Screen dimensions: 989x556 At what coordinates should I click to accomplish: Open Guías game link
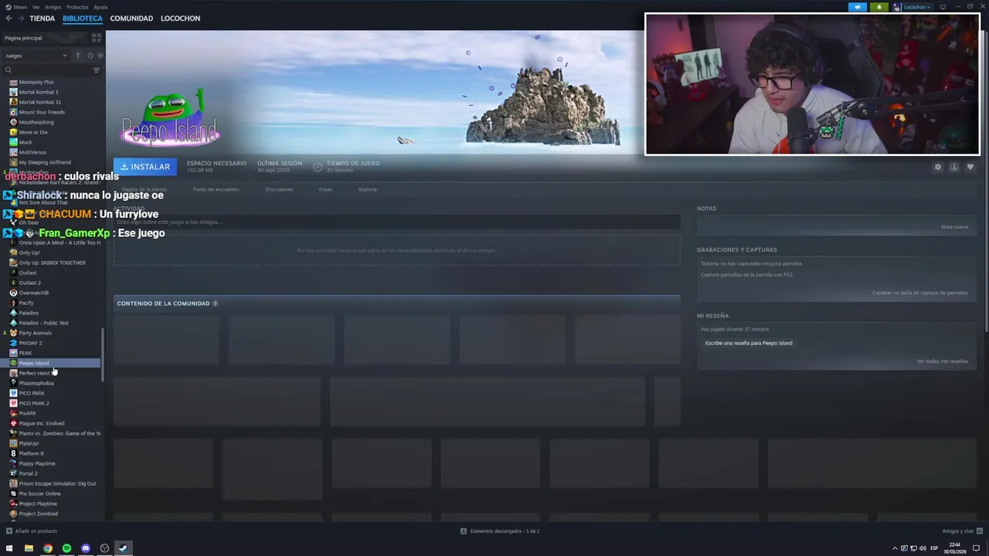pyautogui.click(x=325, y=189)
